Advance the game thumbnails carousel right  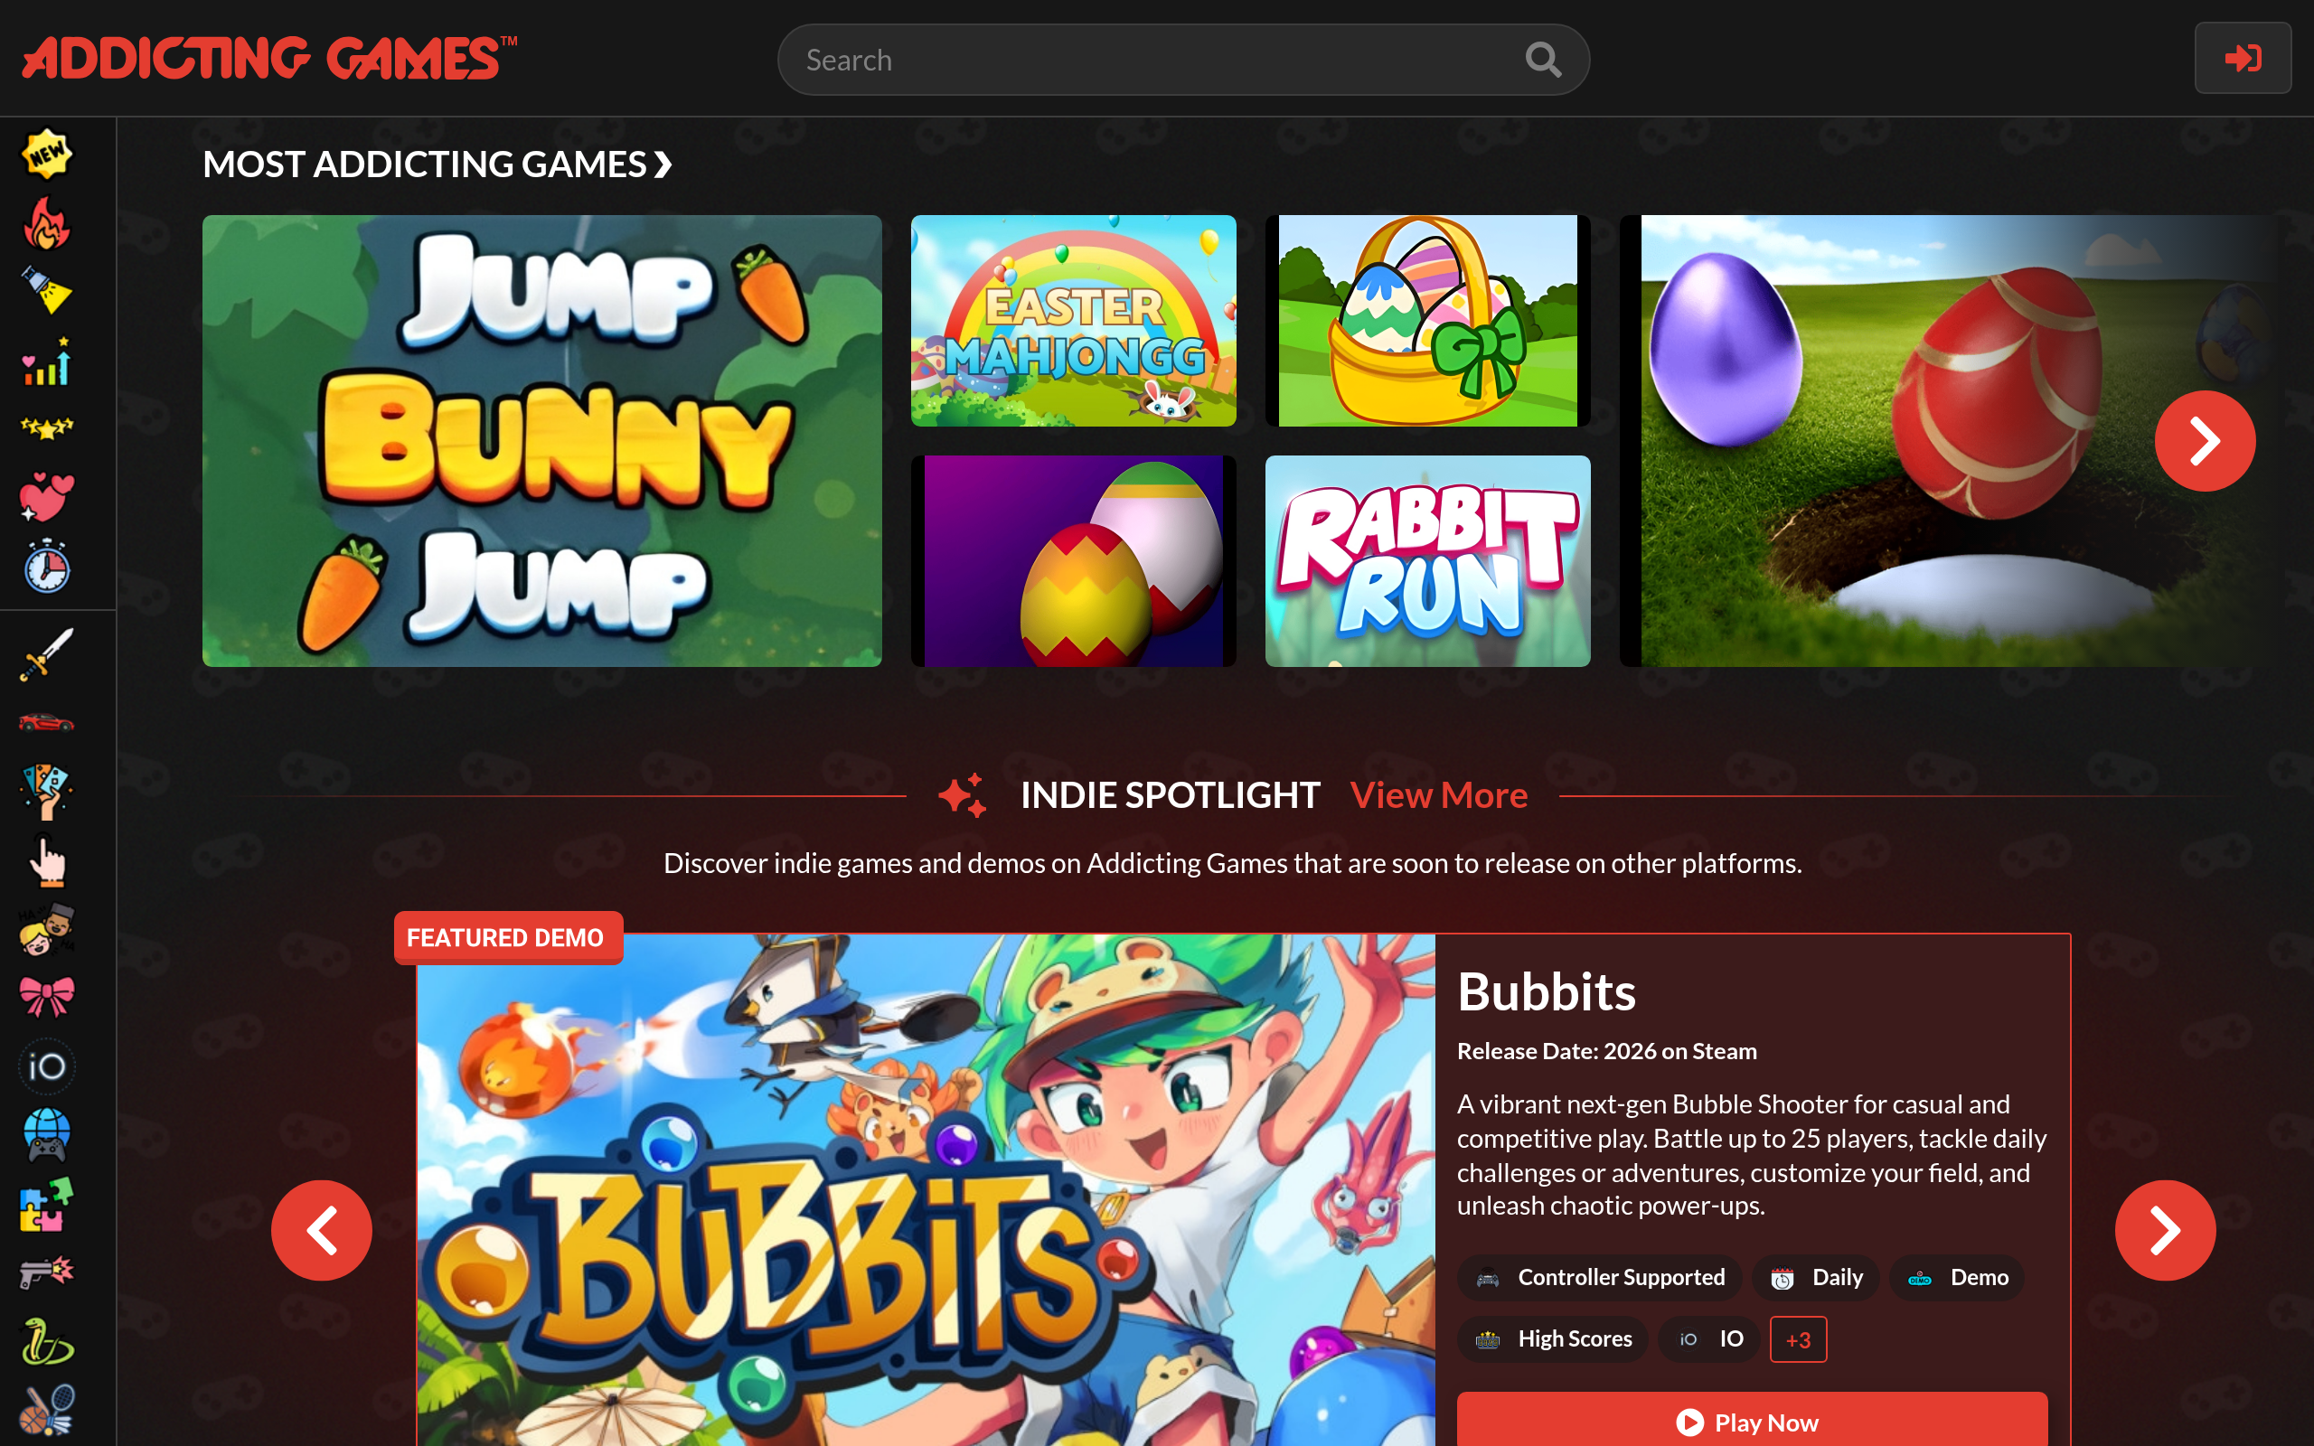point(2203,441)
